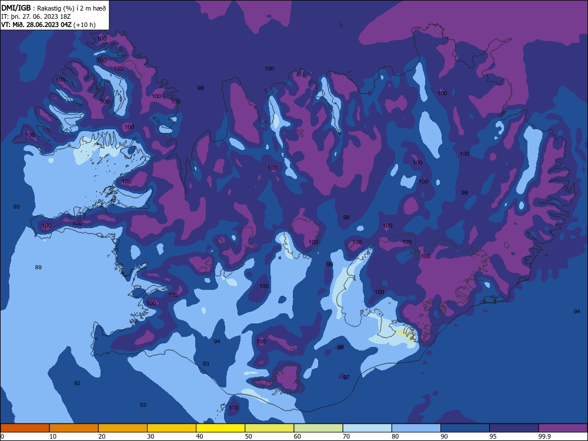The height and width of the screenshot is (441, 588).
Task: Click the dark red-orange 0–10 legend swatch
Action: 25,428
